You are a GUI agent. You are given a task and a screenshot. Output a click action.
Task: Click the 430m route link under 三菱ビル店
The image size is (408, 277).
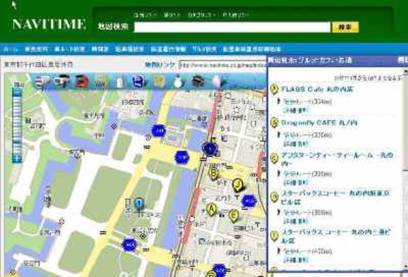tap(308, 251)
